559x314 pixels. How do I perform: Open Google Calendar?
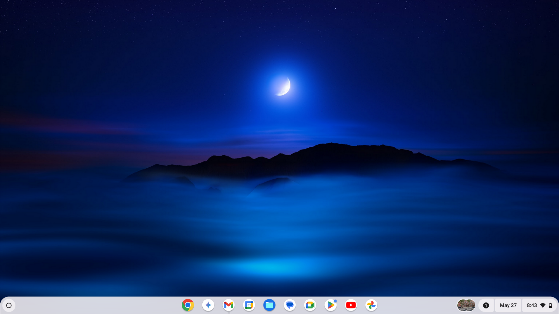pos(249,305)
